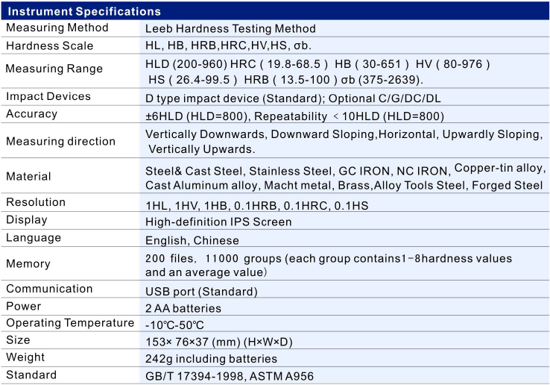Click the Operating Temperature label
The height and width of the screenshot is (385, 550).
tap(70, 322)
